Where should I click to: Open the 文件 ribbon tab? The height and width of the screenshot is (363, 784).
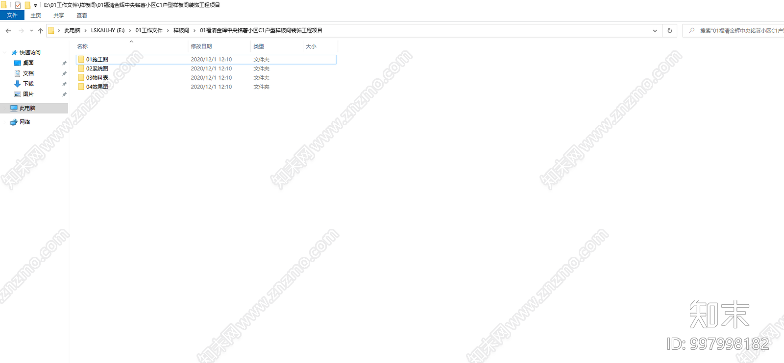click(x=12, y=15)
